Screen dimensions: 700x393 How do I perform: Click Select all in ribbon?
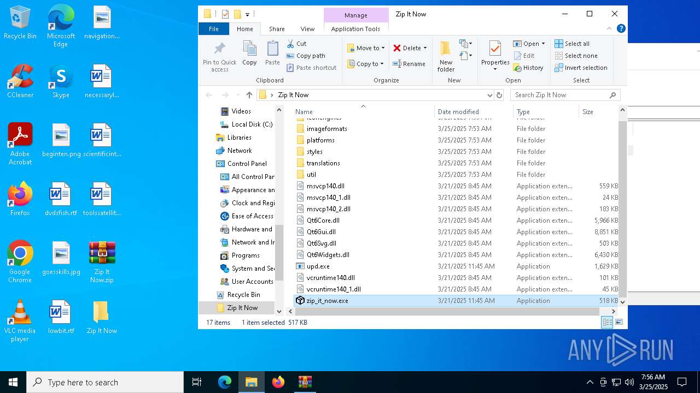coord(572,44)
